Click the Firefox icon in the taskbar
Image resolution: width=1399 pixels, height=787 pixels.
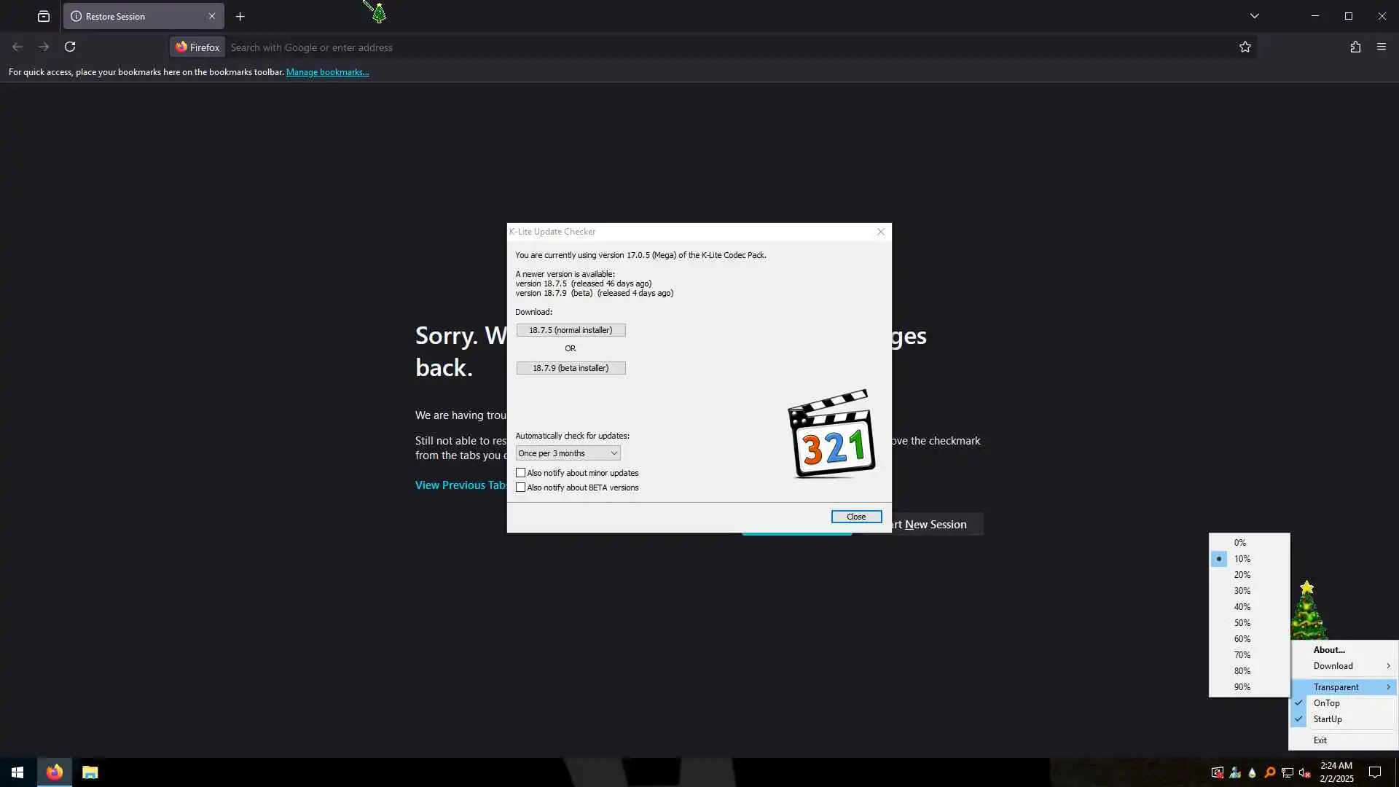[55, 772]
